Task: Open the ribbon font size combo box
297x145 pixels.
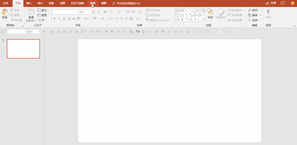Action: (x=86, y=12)
